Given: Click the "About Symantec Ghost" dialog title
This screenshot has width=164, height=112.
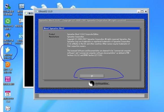Looking at the screenshot, I should (x=54, y=28).
